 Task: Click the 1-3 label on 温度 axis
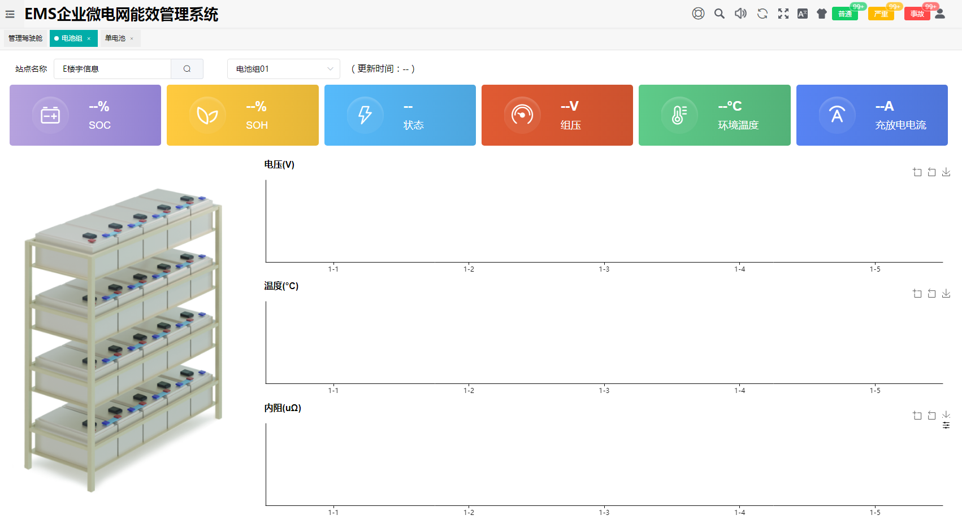[x=604, y=391]
